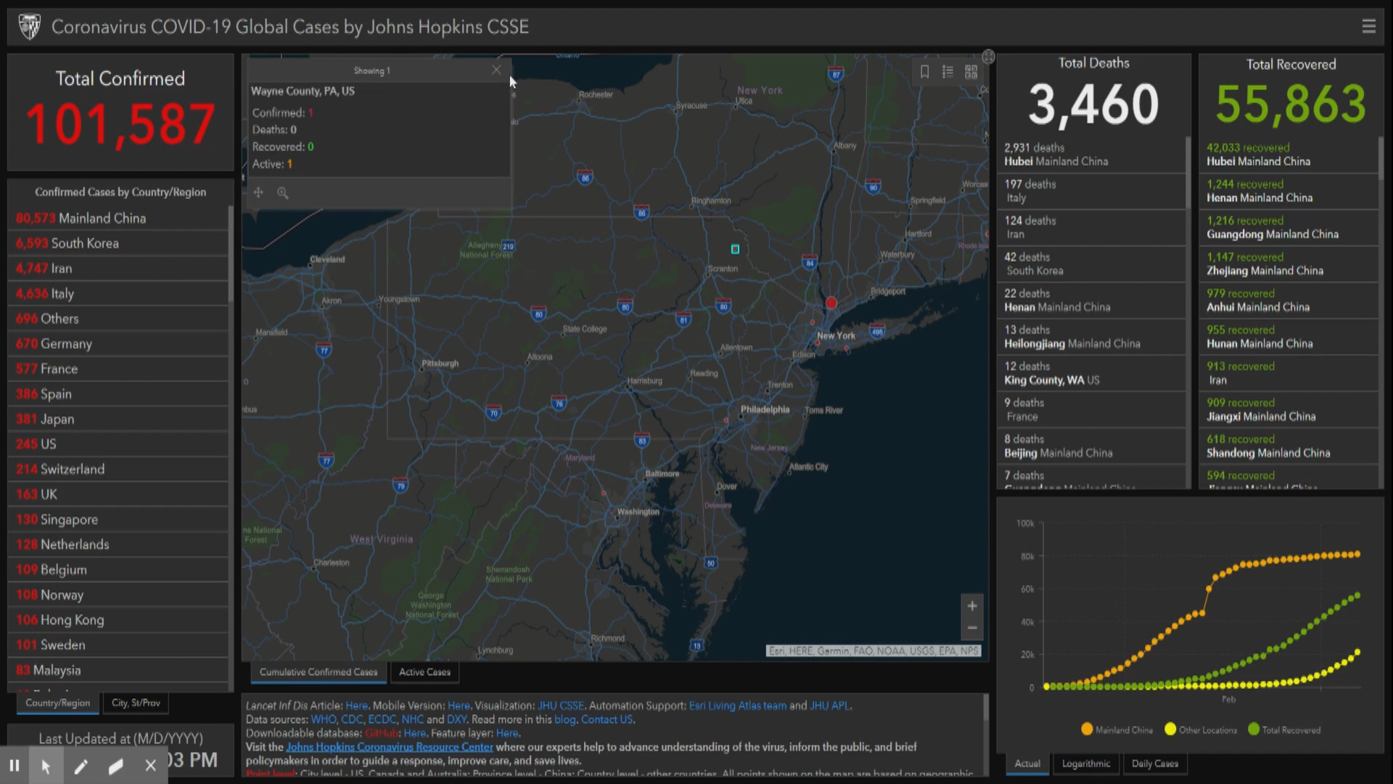1393x784 pixels.
Task: Switch to Active Cases tab
Action: click(x=424, y=672)
